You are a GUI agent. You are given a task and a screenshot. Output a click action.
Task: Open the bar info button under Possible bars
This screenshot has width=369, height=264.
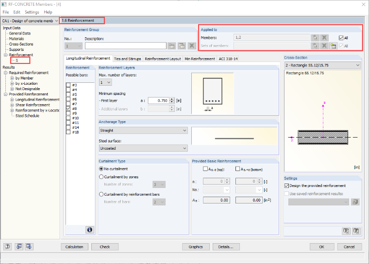click(x=90, y=230)
